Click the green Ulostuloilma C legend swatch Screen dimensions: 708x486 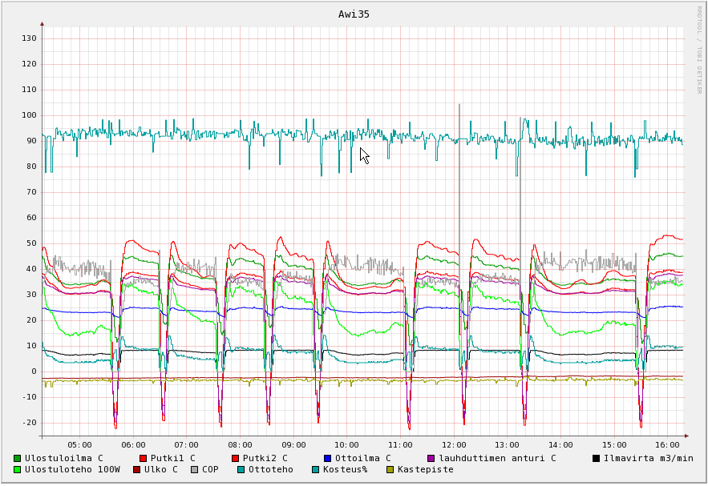coord(18,458)
